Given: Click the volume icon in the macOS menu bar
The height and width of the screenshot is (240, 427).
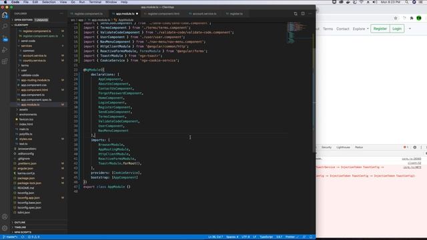Looking at the screenshot, I should click(x=375, y=2).
